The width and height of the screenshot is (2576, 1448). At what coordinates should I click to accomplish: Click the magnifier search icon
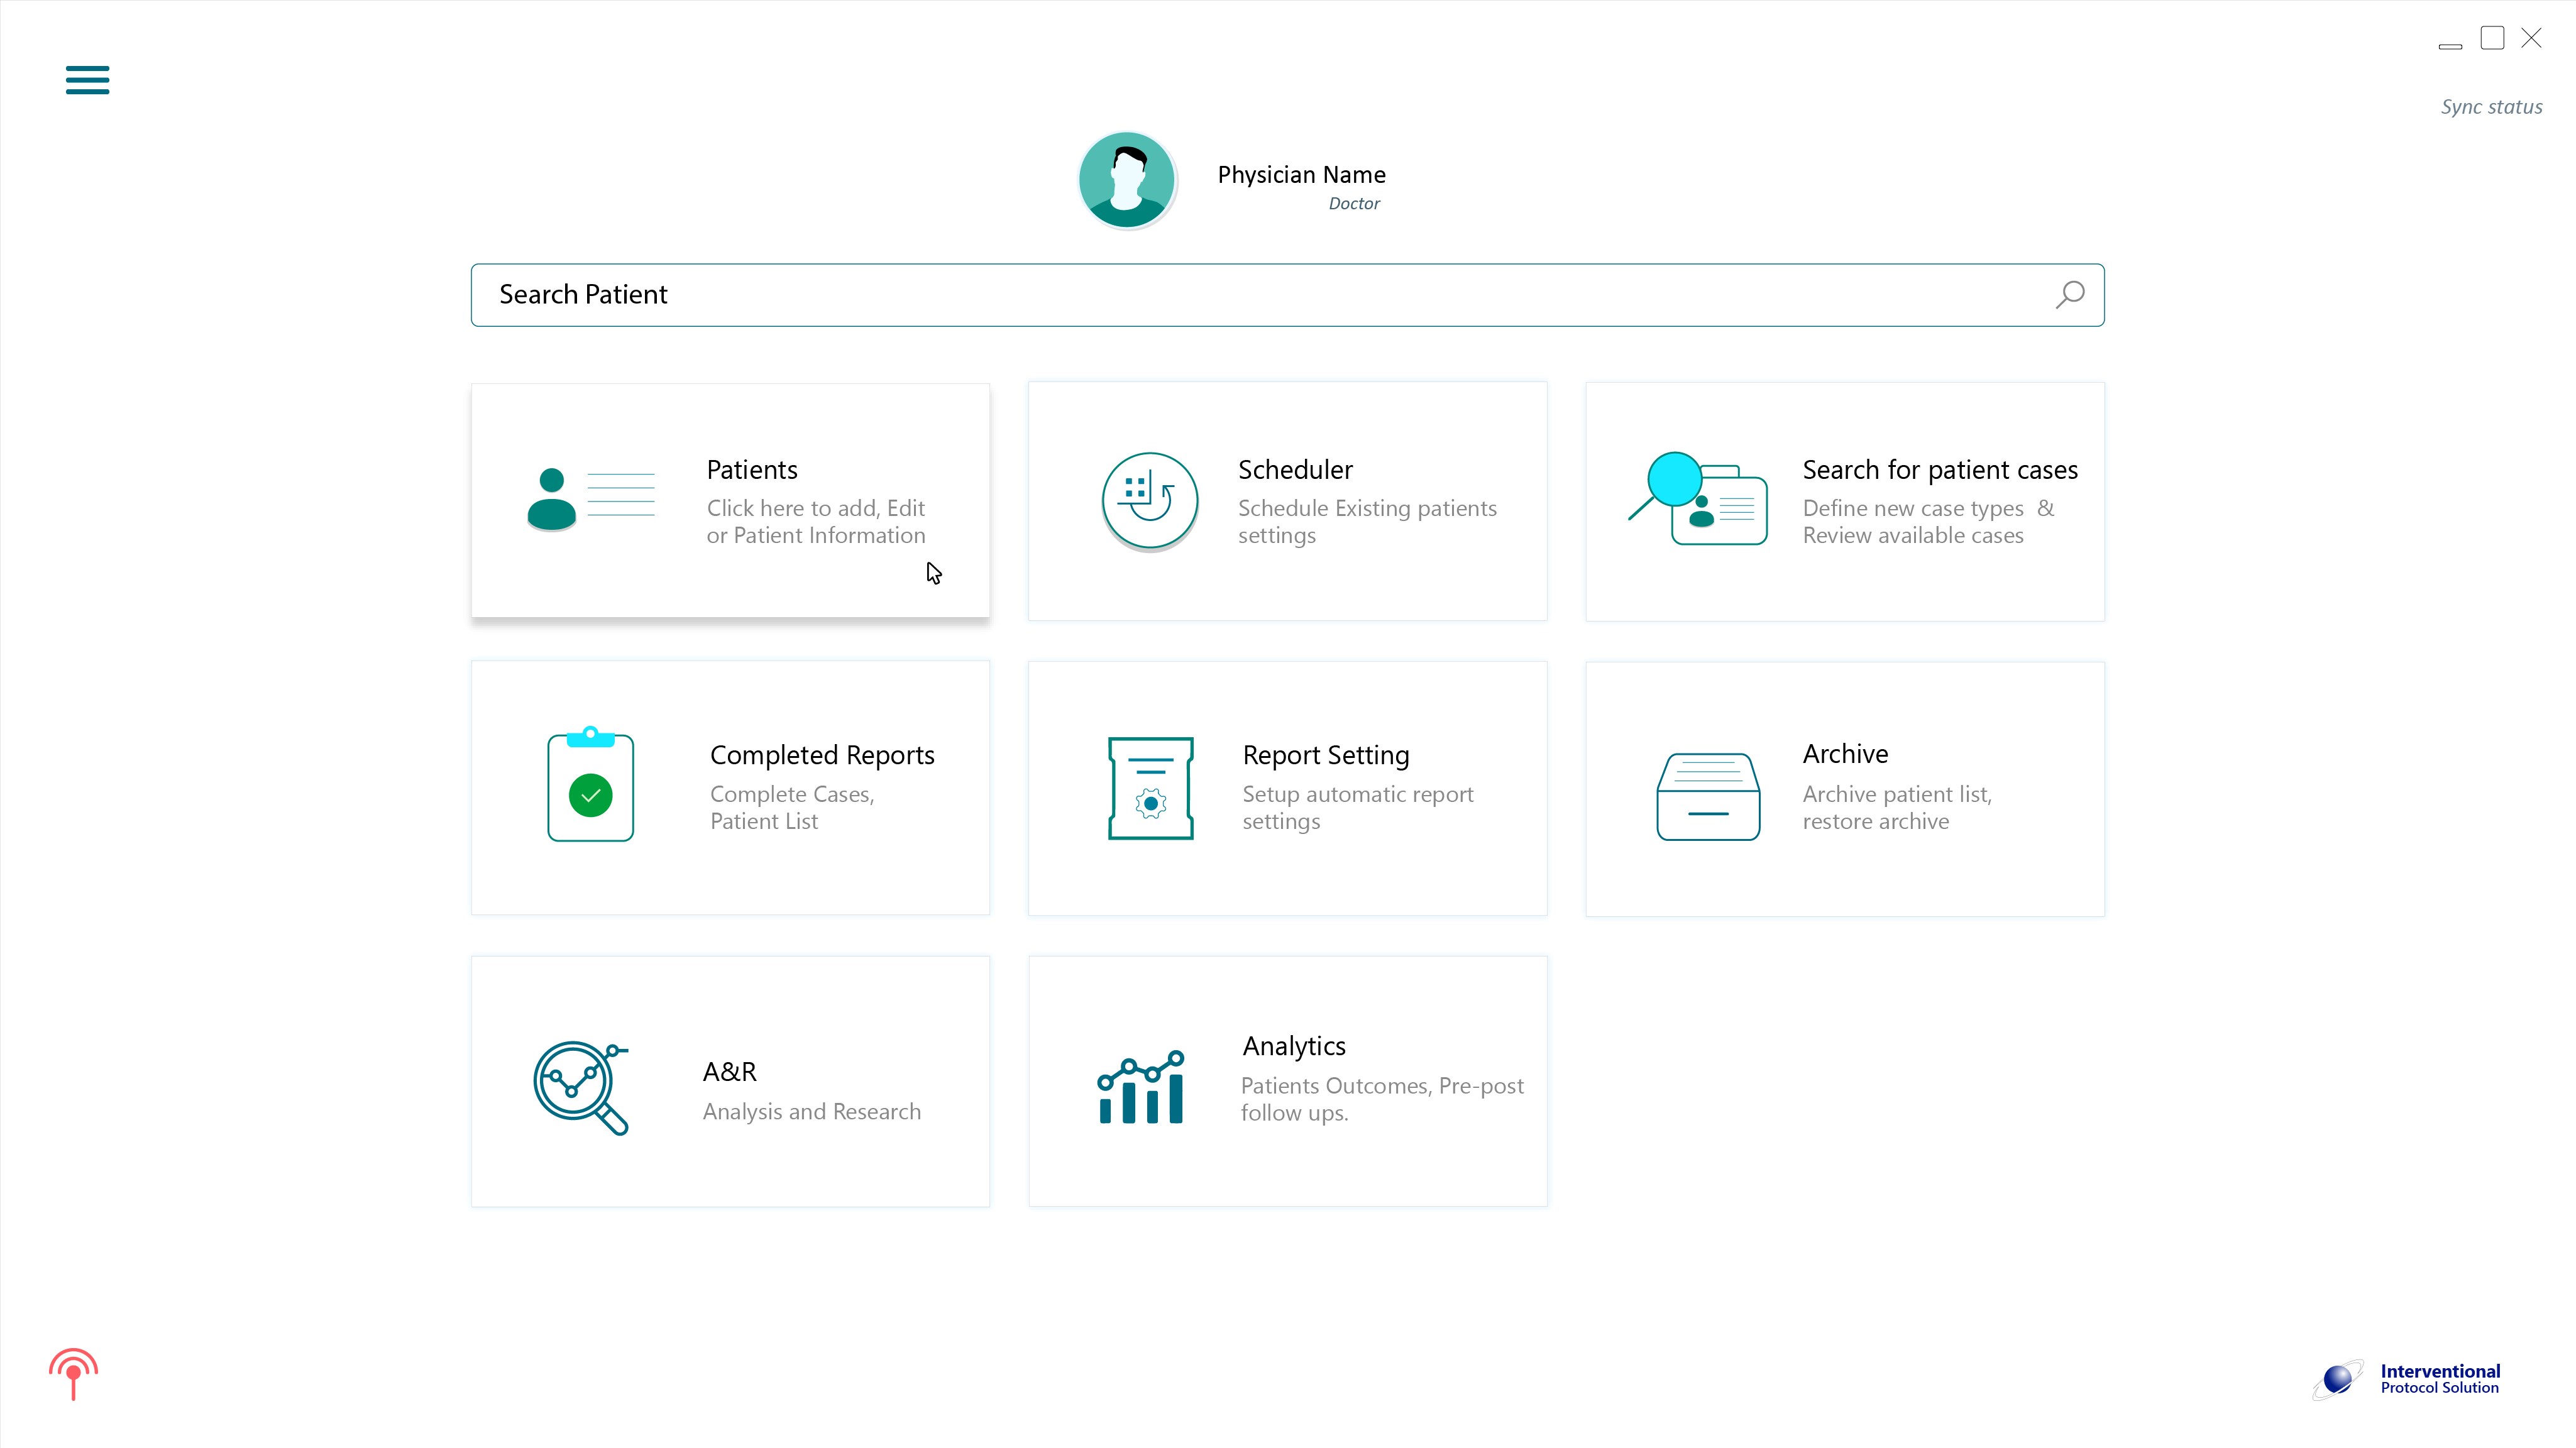click(2069, 294)
